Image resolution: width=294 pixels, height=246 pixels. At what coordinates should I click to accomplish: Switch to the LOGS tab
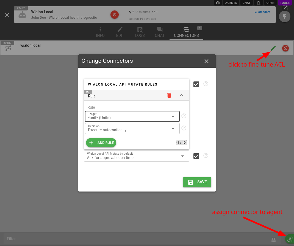click(x=140, y=32)
